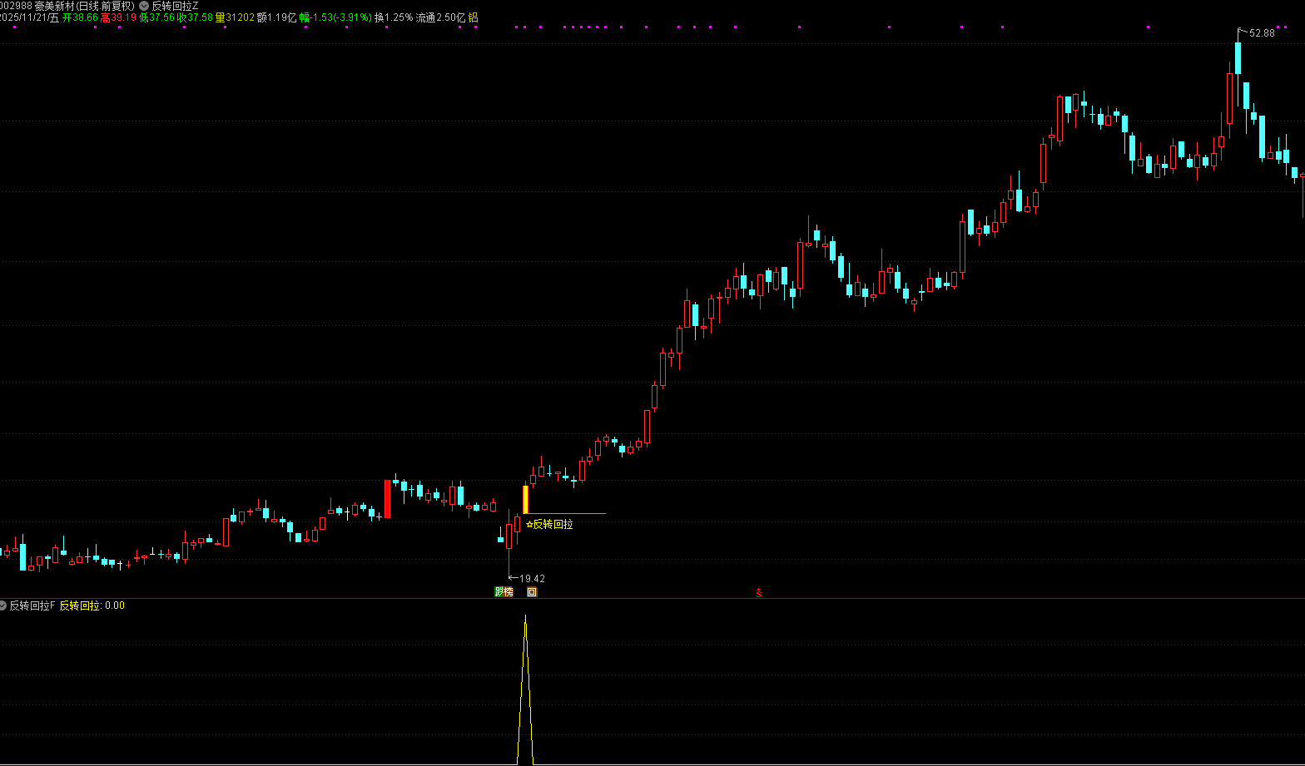Click the 反转回拉F indicator label
1305x766 pixels.
tap(32, 605)
